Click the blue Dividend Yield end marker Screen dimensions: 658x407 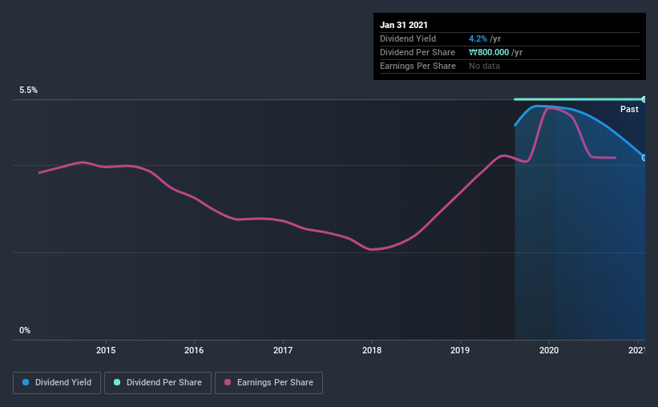point(644,158)
